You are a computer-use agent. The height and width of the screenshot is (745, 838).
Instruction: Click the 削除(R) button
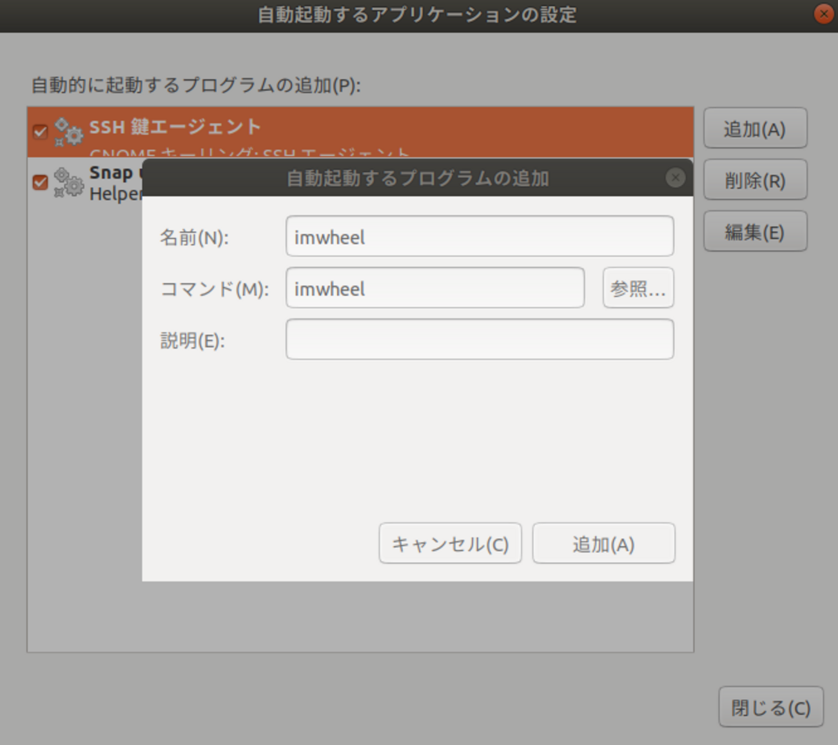click(755, 180)
